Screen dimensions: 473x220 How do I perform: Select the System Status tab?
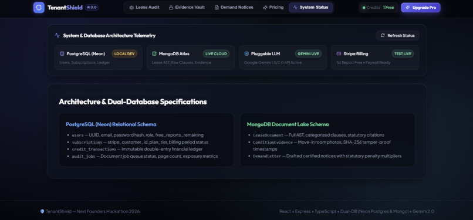pos(310,8)
